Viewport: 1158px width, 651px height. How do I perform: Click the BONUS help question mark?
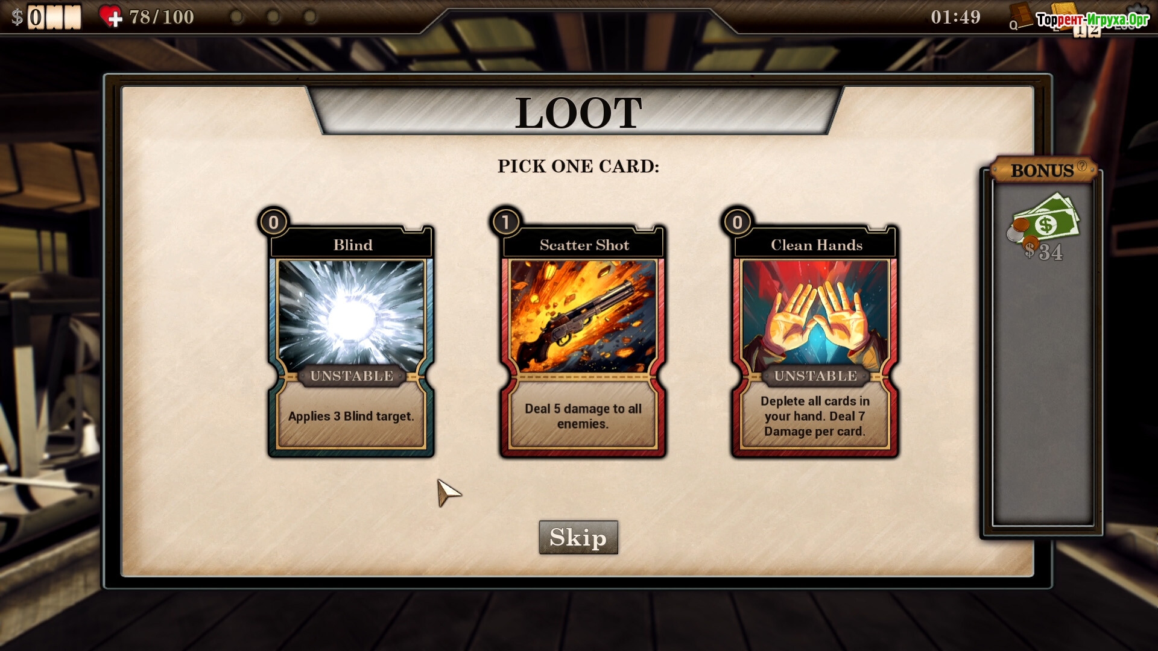tap(1082, 166)
